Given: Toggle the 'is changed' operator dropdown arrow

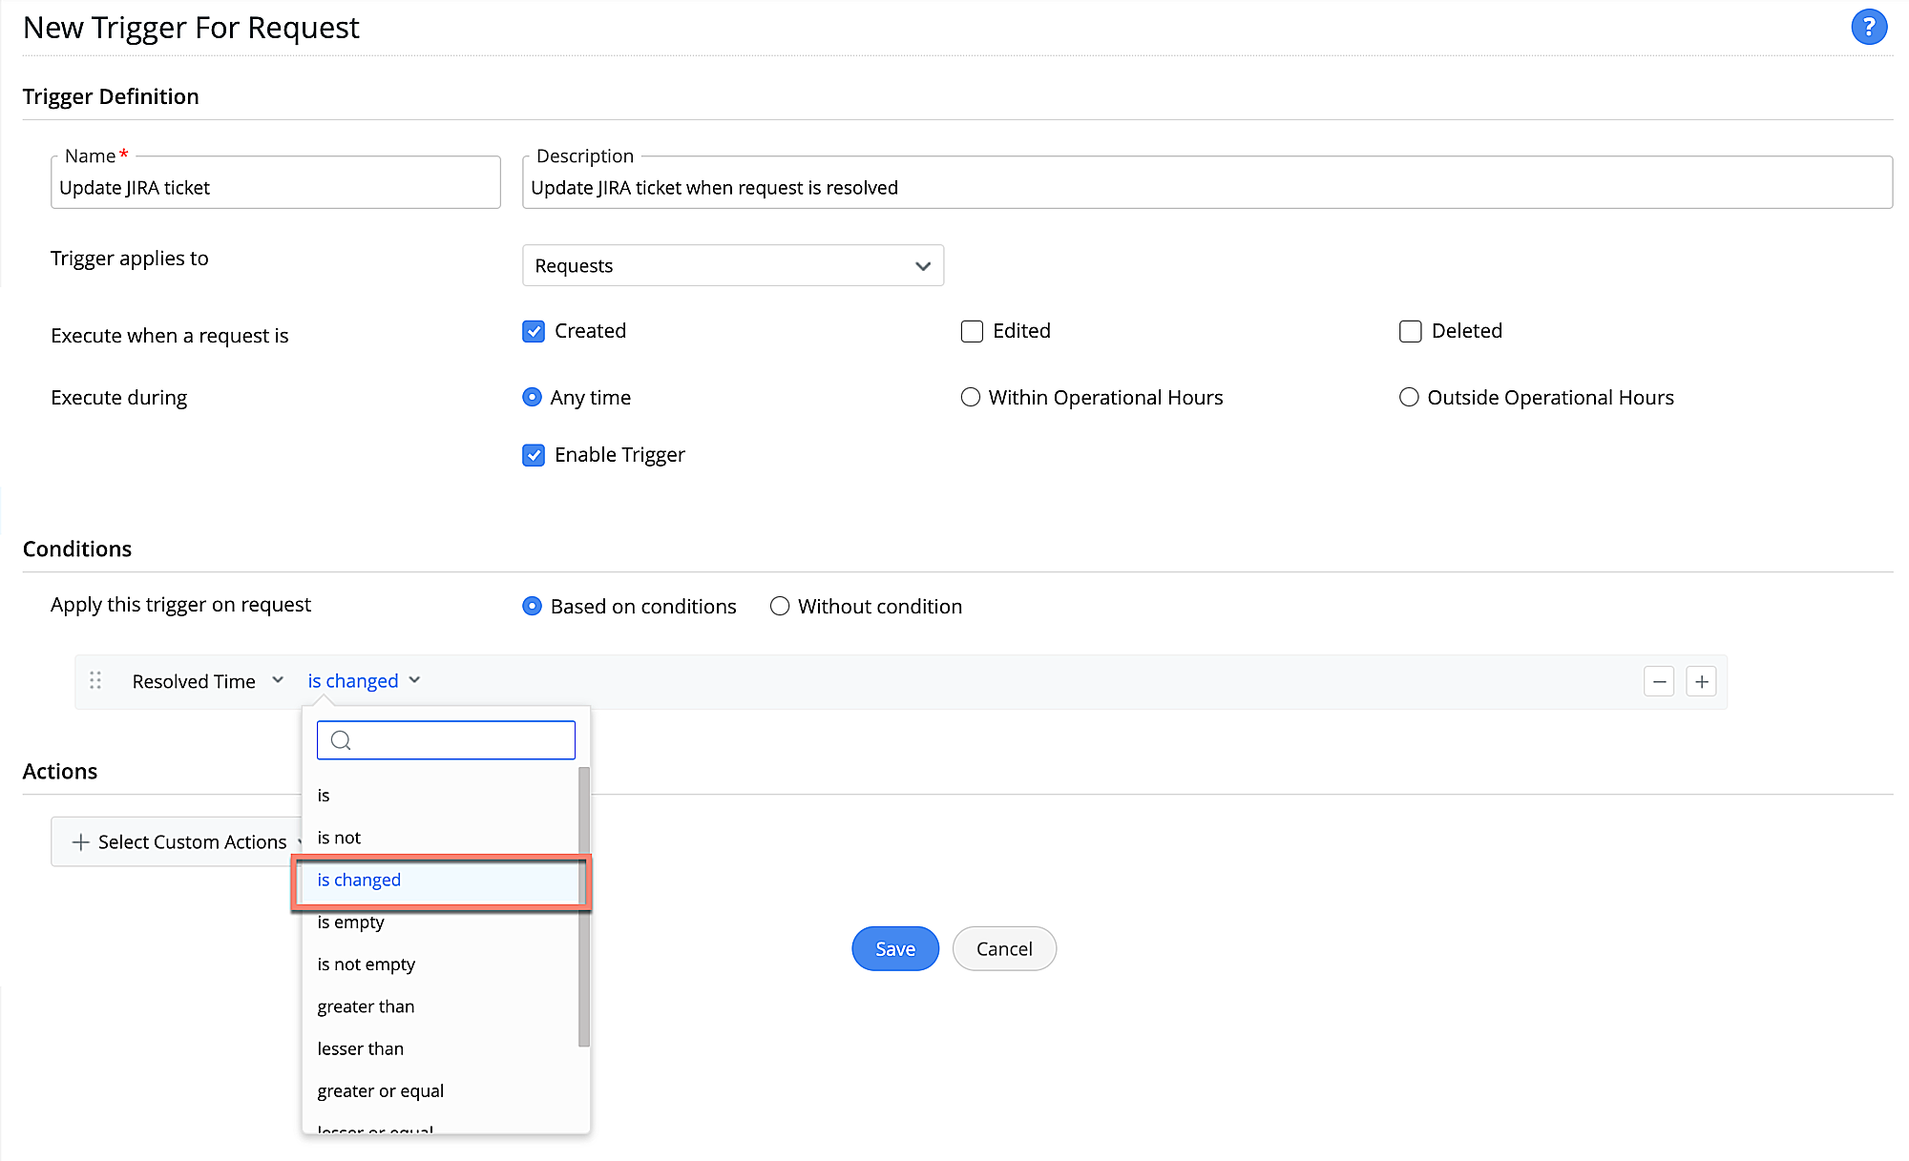Looking at the screenshot, I should click(x=414, y=680).
